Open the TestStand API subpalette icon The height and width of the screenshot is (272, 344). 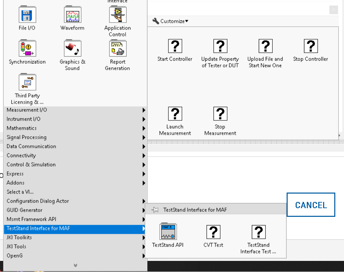[x=168, y=231]
